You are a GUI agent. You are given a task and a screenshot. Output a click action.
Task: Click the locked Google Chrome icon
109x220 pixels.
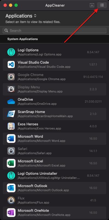coord(11,77)
